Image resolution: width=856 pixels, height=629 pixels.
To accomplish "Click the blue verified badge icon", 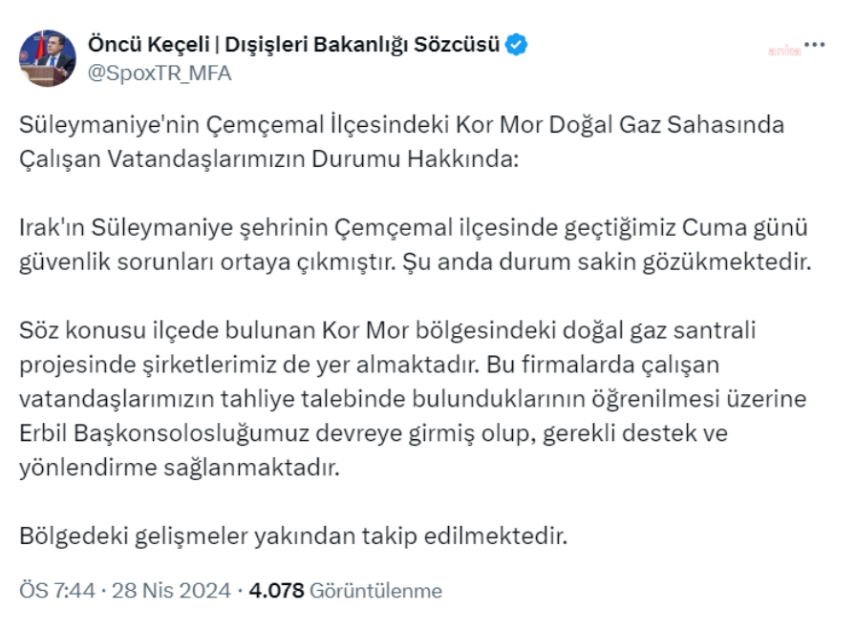I will point(516,45).
